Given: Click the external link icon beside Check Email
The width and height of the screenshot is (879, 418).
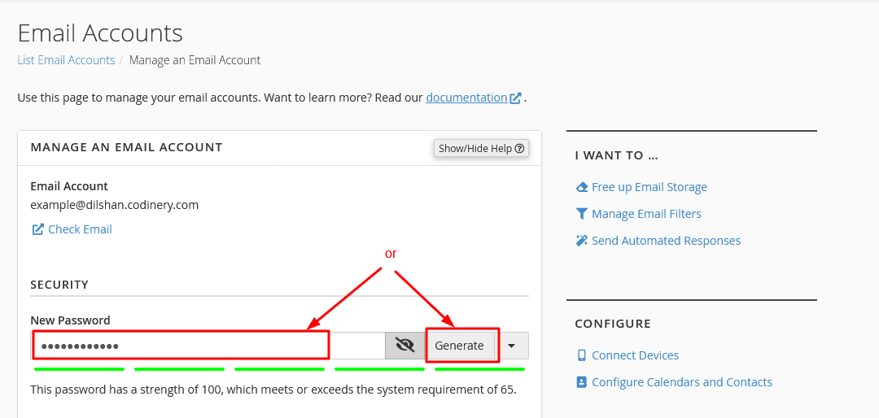Looking at the screenshot, I should click(x=37, y=229).
